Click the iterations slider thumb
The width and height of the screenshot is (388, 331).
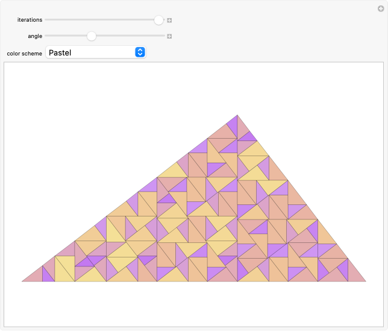[158, 20]
